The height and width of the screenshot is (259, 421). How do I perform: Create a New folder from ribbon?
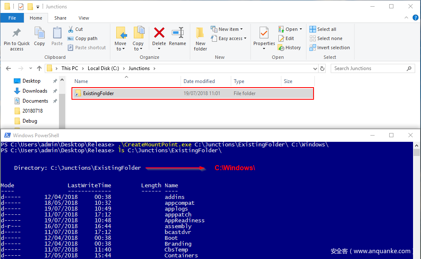tap(200, 38)
